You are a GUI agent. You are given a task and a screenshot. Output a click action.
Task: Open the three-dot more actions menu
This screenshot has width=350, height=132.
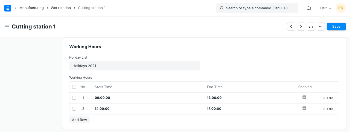321,27
